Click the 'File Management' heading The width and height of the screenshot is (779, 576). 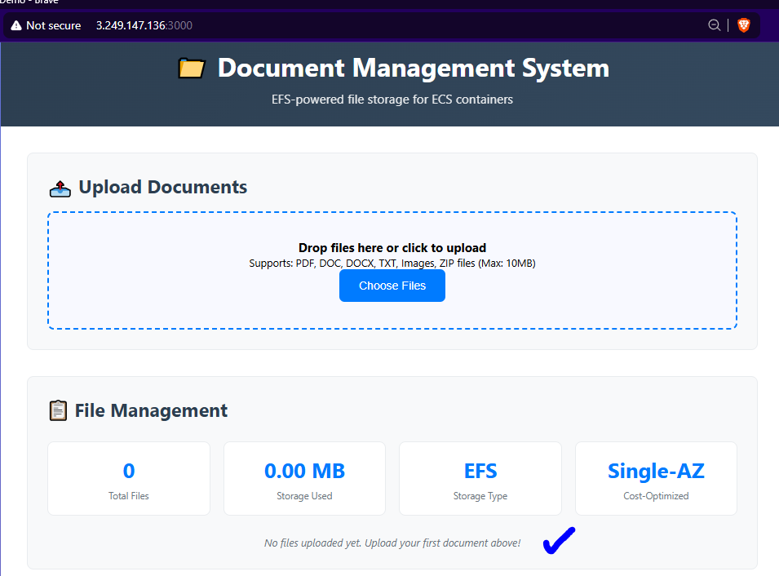[151, 410]
